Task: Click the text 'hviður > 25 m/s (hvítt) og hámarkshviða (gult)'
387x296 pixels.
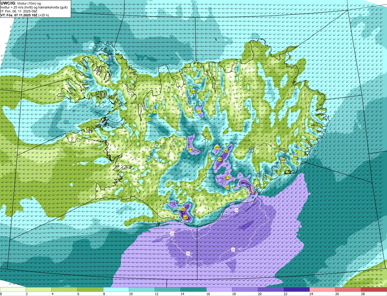Action: click(34, 7)
